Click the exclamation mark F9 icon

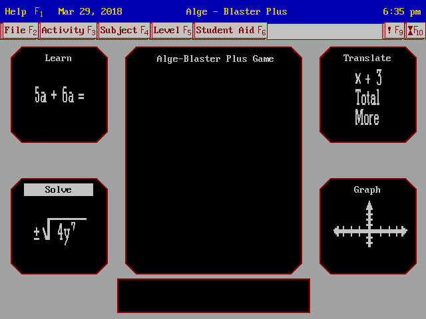coord(394,31)
